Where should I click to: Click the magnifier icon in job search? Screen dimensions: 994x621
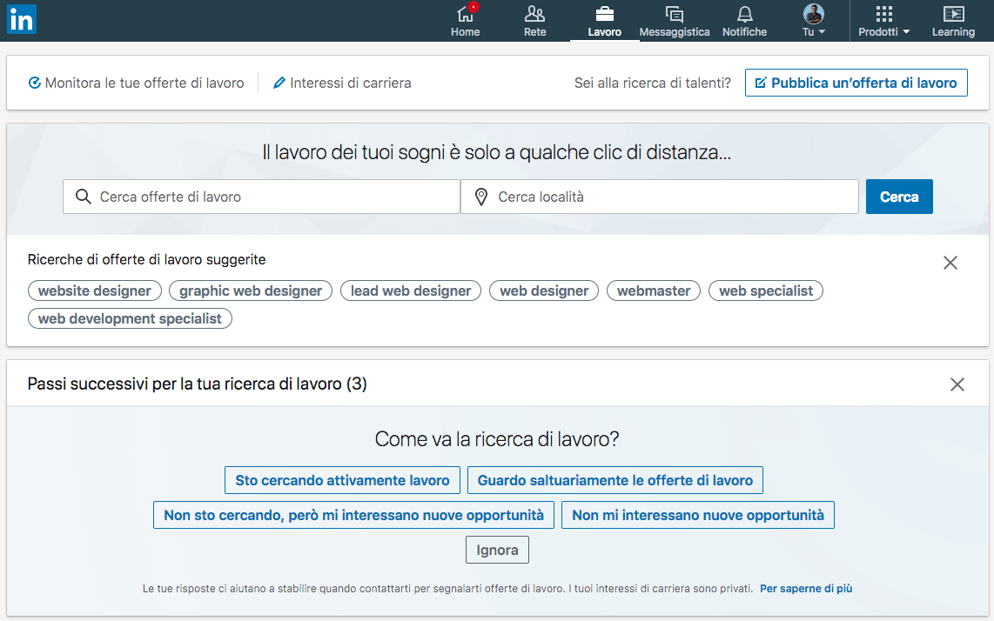tap(83, 197)
